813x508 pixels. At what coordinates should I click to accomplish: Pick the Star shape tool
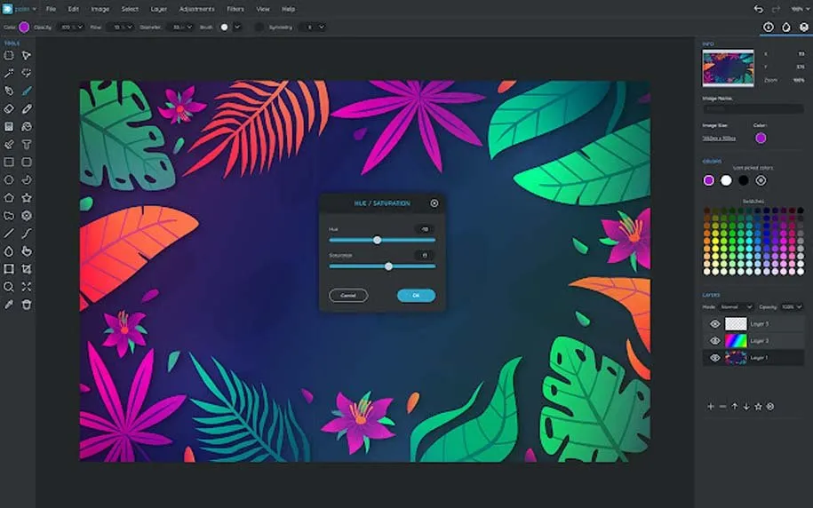[27, 197]
